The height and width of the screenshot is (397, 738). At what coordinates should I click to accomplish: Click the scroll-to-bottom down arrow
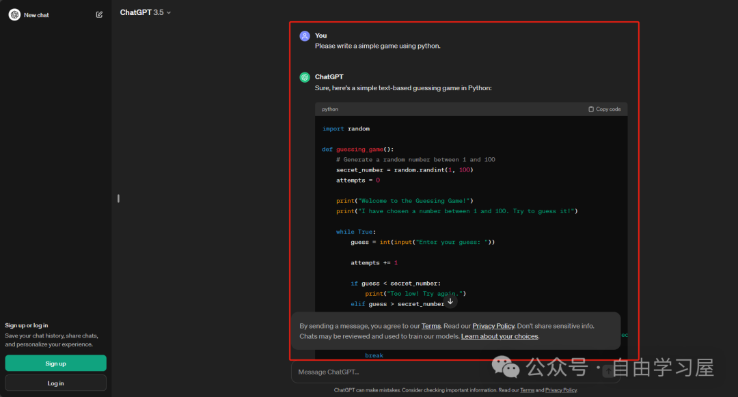(x=450, y=301)
